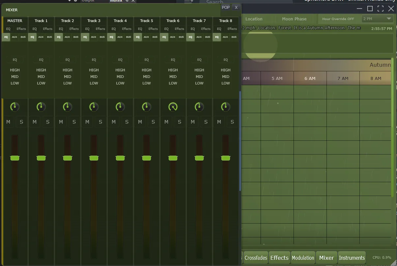The width and height of the screenshot is (397, 266).
Task: Adjust the Track 6 pan knob
Action: click(x=173, y=107)
